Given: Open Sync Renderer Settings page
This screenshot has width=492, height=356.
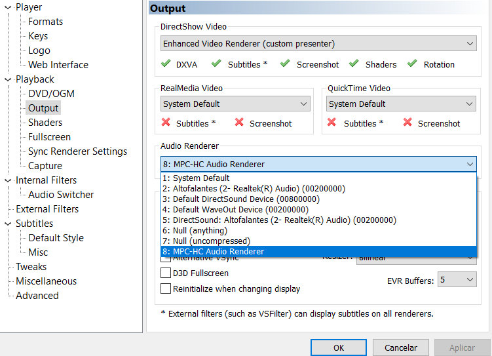Looking at the screenshot, I should 77,151.
